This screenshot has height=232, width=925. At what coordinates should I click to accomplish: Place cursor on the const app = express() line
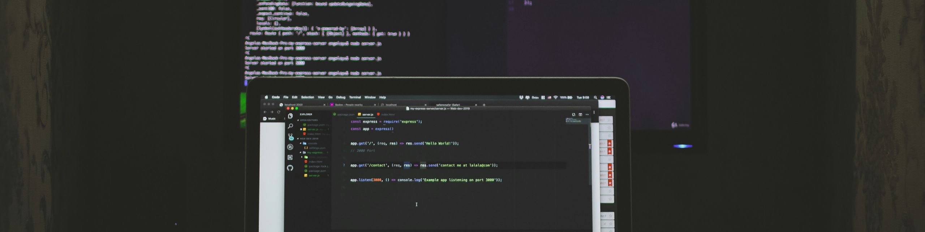(372, 129)
